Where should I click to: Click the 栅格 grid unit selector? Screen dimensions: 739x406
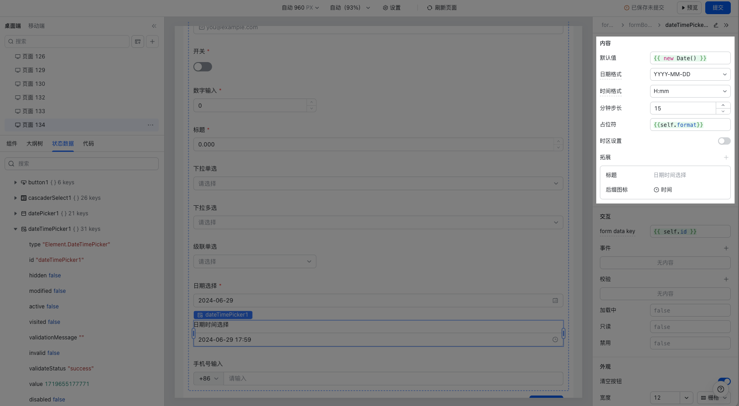pos(714,398)
